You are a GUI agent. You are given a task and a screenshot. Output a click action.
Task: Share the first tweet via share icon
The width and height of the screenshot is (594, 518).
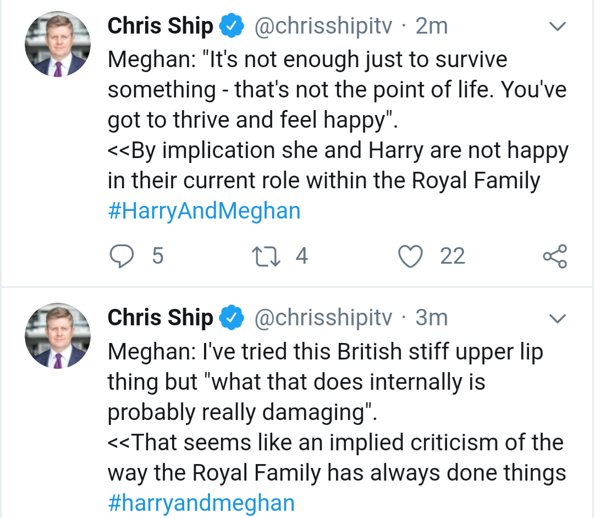[554, 257]
